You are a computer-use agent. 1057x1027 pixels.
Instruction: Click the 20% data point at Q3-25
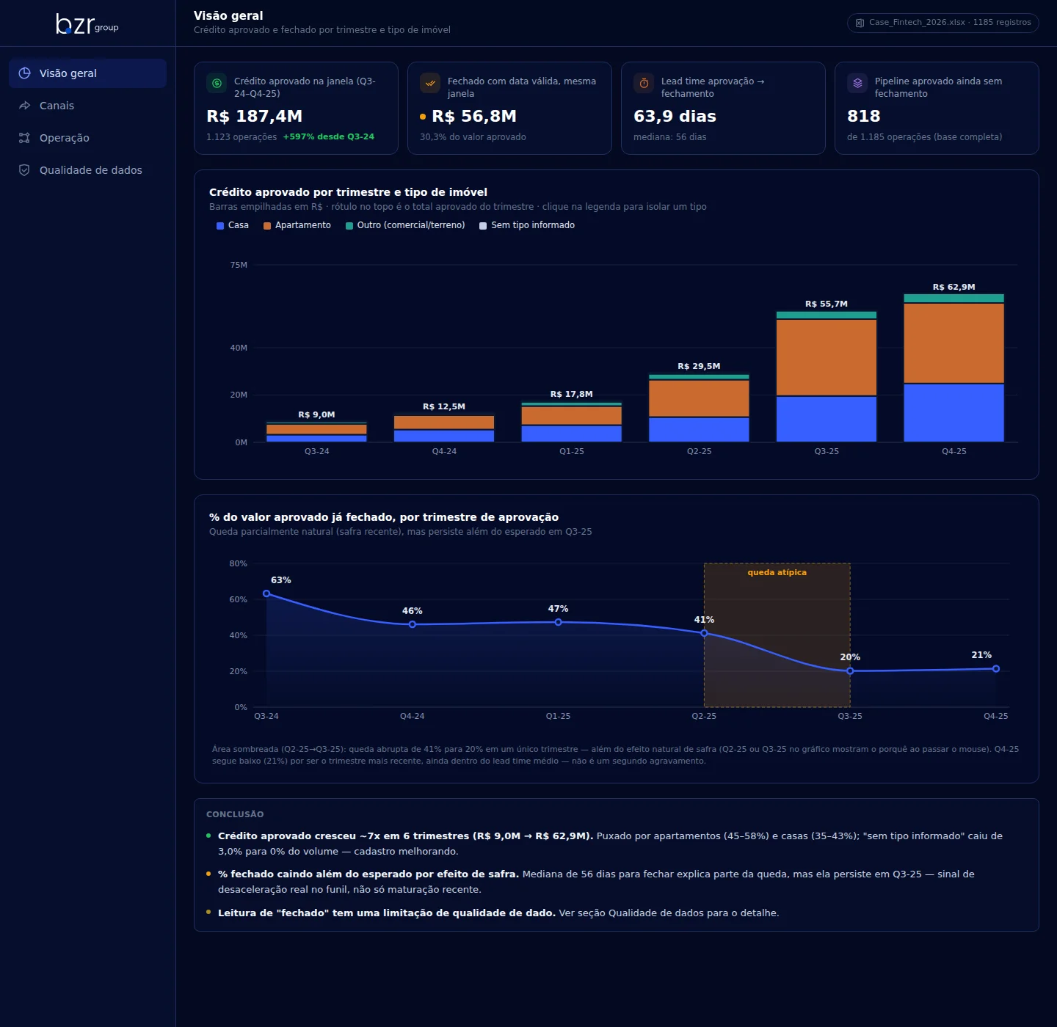[x=850, y=671]
